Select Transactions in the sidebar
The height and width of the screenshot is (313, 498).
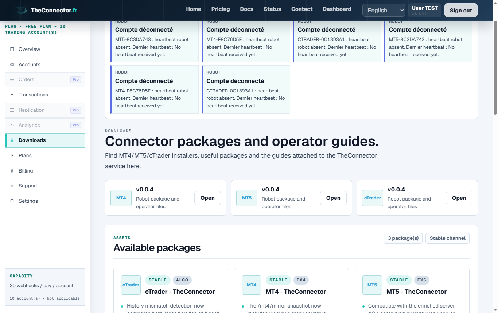45,95
